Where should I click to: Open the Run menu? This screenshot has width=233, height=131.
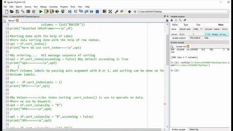click(x=36, y=7)
